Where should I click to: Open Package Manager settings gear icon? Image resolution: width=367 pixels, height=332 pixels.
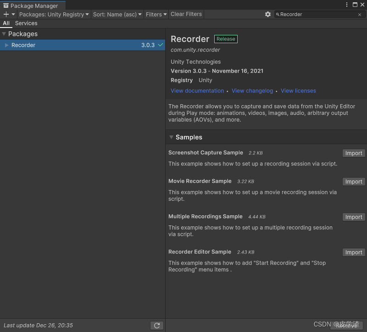coord(268,14)
